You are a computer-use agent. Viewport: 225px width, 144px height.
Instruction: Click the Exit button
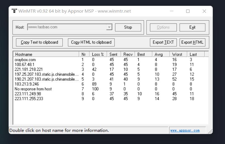[x=192, y=27]
